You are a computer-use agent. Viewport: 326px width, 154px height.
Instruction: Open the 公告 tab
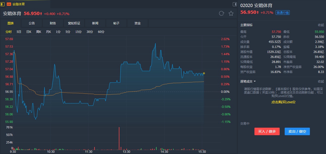pyautogui.click(x=32, y=23)
